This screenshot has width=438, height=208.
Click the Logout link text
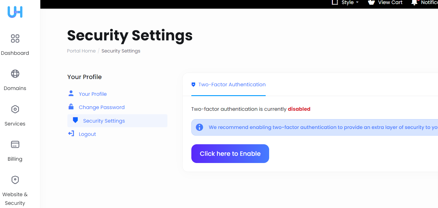coord(87,134)
